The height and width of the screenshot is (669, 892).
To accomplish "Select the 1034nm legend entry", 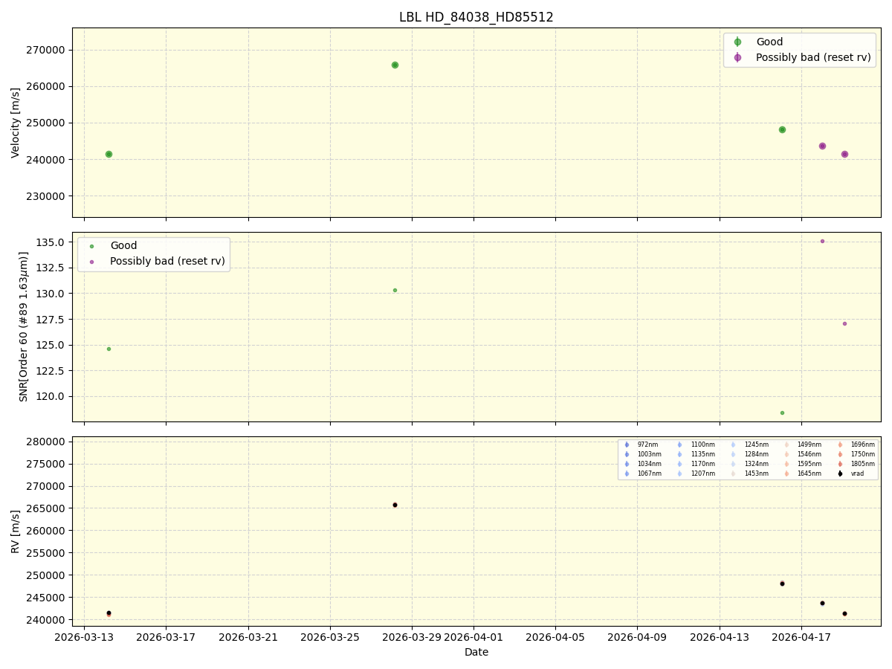I will pyautogui.click(x=643, y=464).
